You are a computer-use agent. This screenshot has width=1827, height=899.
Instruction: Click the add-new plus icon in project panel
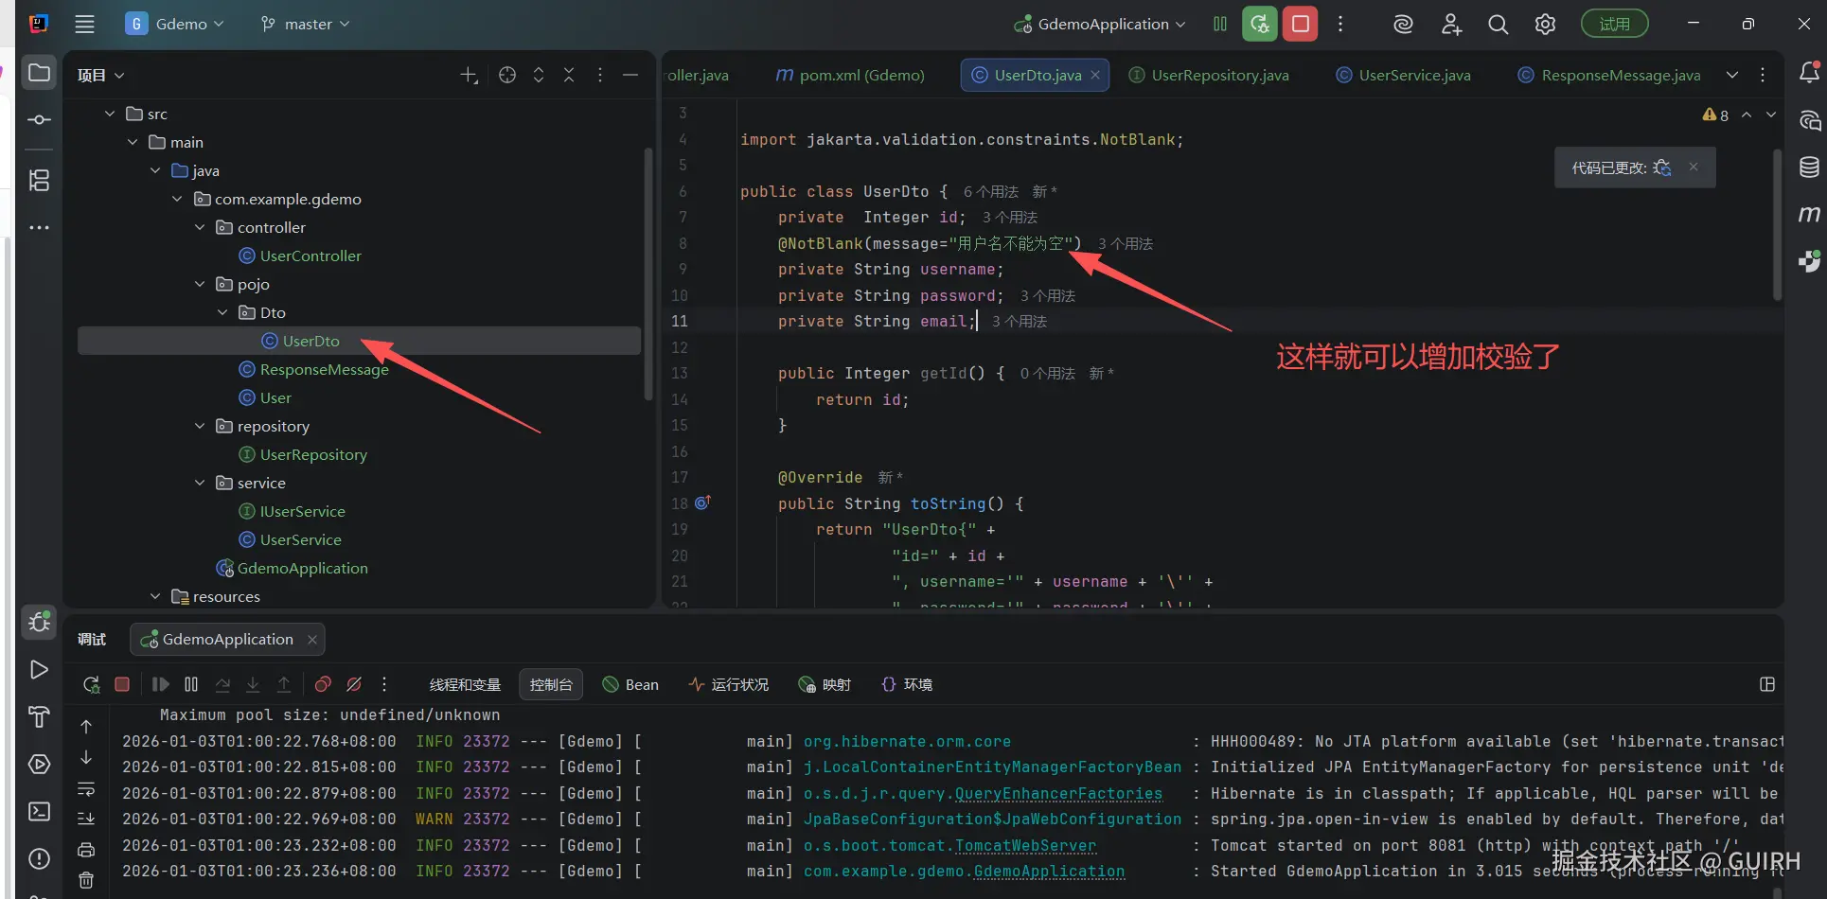pyautogui.click(x=470, y=76)
